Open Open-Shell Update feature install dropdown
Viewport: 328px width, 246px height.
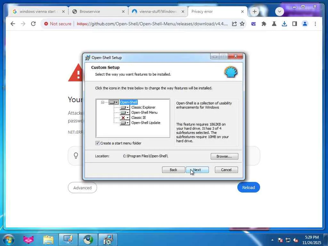click(125, 123)
